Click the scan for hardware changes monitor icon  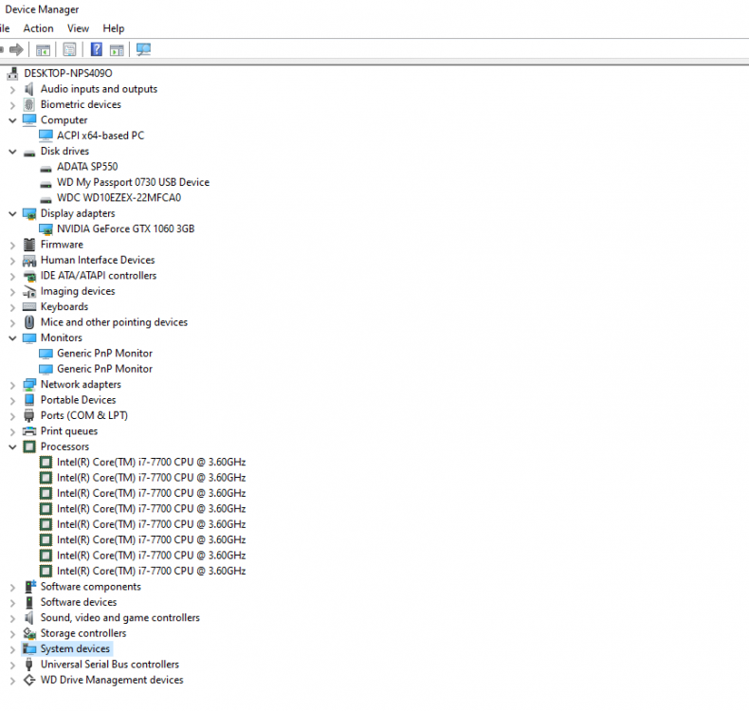click(x=143, y=49)
